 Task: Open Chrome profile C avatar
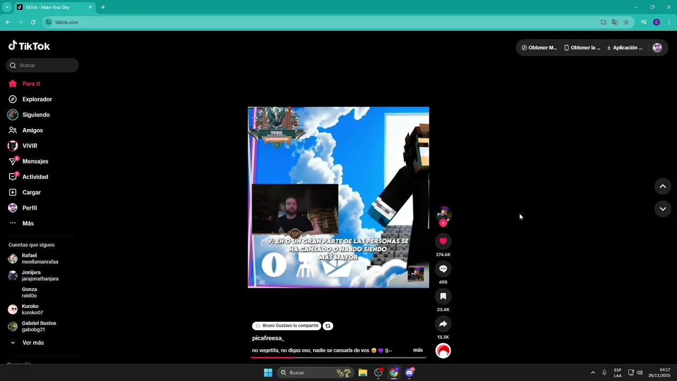point(656,22)
